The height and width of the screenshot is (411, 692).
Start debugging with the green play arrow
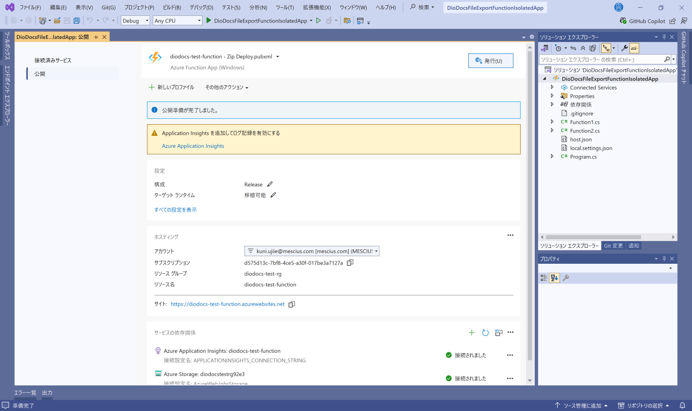(209, 21)
